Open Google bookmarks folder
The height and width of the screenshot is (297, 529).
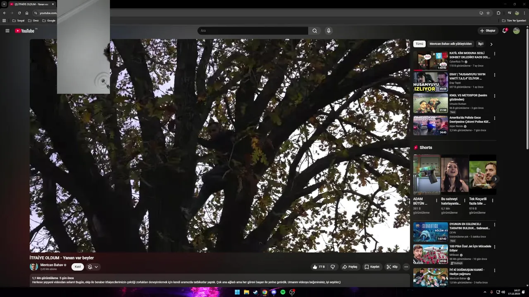pyautogui.click(x=49, y=21)
